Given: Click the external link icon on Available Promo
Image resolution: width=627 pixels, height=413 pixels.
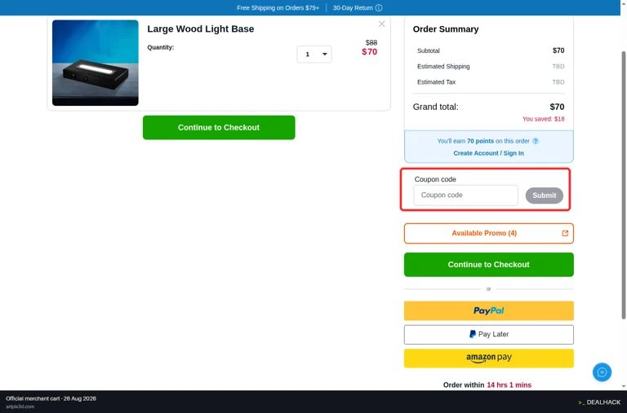Looking at the screenshot, I should pos(565,233).
